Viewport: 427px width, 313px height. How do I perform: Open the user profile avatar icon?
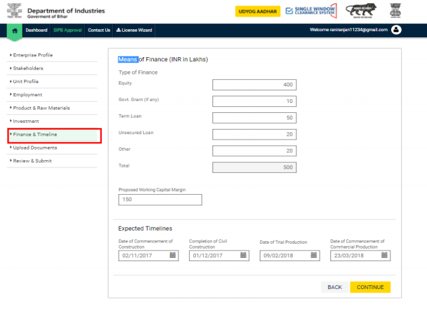pos(396,30)
